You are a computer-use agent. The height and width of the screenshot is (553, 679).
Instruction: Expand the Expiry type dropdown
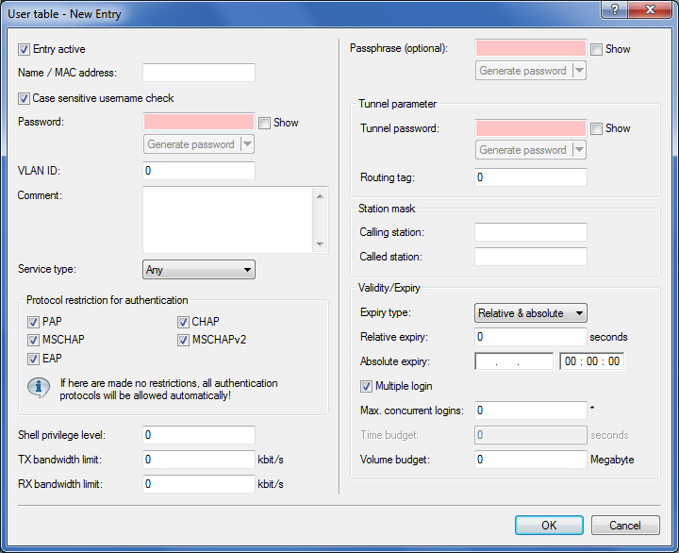[530, 313]
